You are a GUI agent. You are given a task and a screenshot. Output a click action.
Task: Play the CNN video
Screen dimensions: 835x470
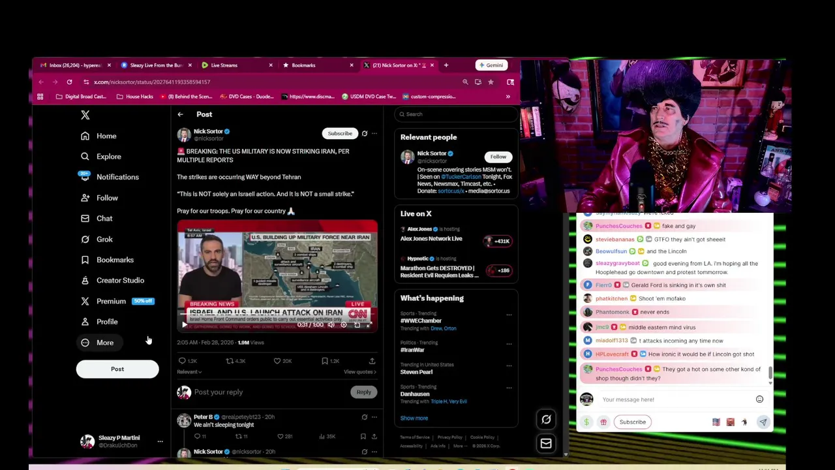[184, 324]
